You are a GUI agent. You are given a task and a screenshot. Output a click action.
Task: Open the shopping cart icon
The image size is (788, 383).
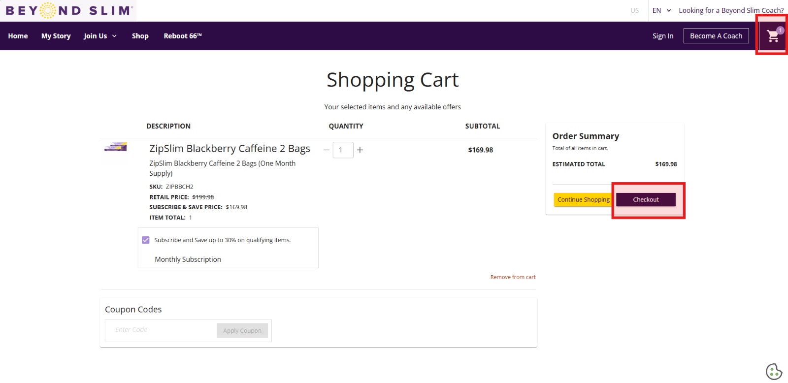click(x=773, y=35)
